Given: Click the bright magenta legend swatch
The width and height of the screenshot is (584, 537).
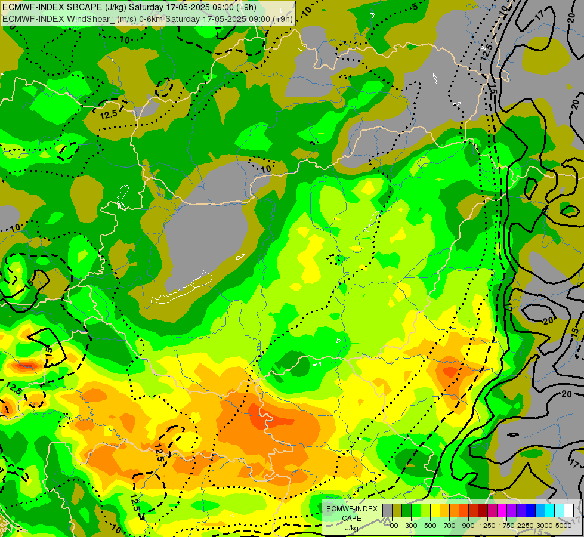Looking at the screenshot, I should coord(502,510).
